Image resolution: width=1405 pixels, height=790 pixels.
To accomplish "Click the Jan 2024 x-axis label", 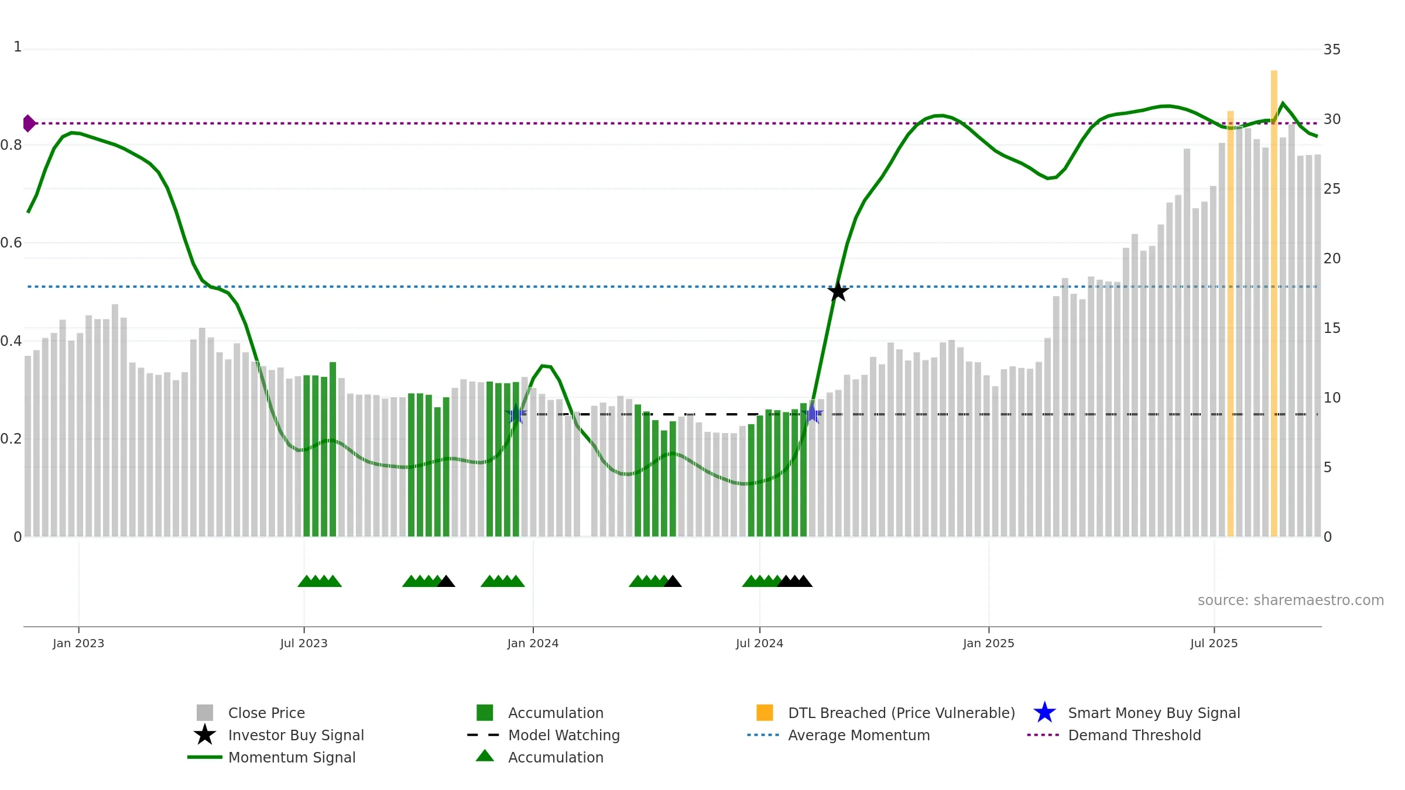I will point(533,644).
